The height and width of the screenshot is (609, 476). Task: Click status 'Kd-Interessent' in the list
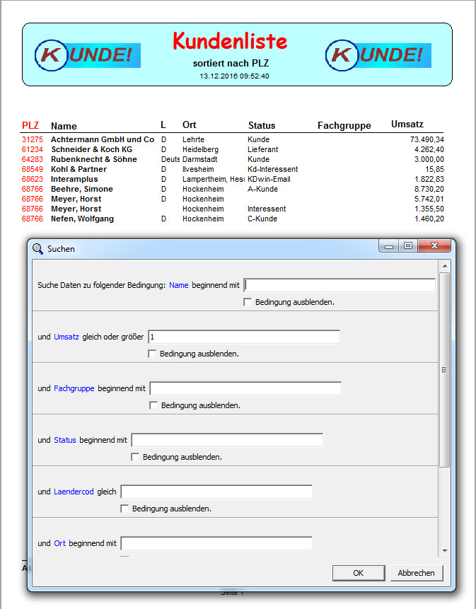(272, 169)
